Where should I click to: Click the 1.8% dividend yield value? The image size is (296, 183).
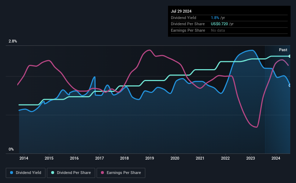coord(215,18)
